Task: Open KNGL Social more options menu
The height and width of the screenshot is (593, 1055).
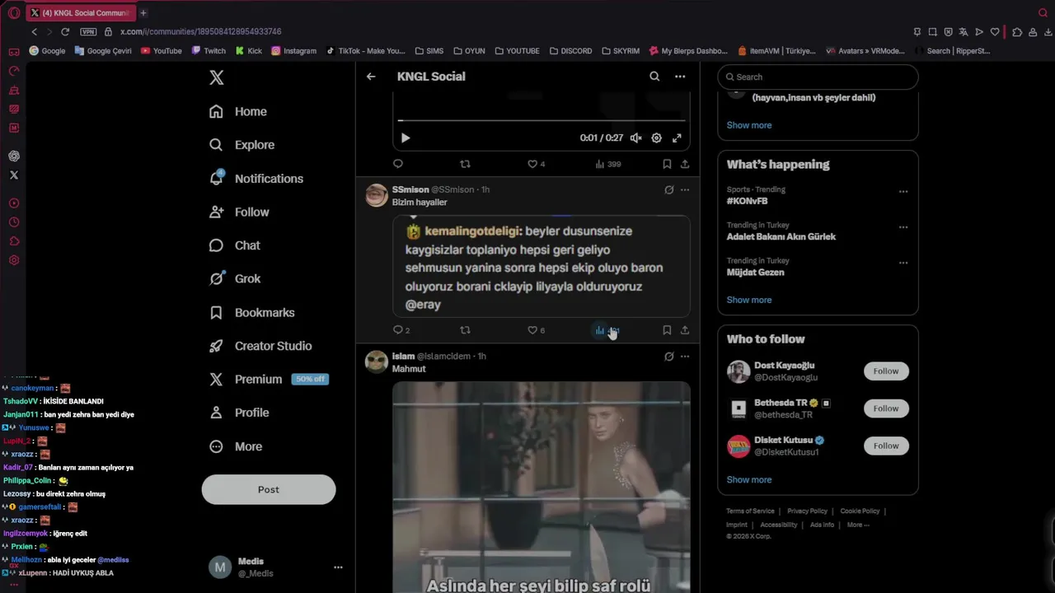Action: [680, 77]
